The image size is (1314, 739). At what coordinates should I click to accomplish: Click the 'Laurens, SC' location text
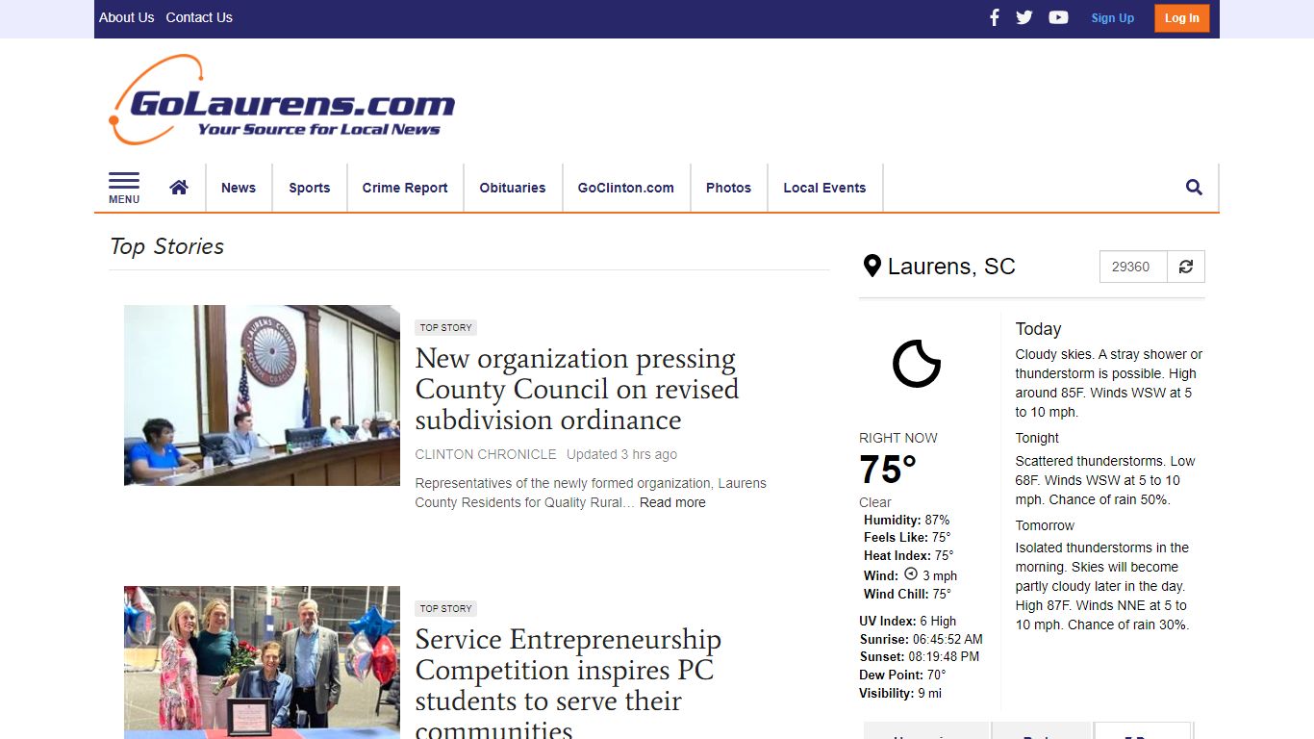(x=951, y=267)
